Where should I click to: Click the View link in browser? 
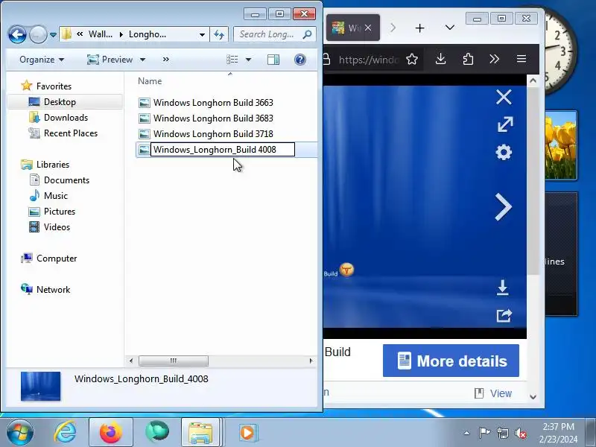(x=501, y=393)
